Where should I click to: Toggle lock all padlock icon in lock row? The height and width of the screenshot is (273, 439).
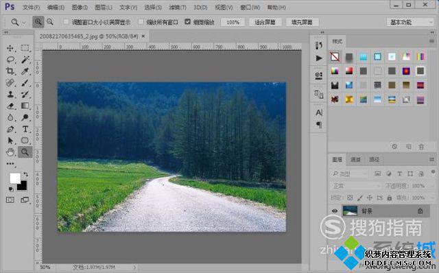[389, 198]
